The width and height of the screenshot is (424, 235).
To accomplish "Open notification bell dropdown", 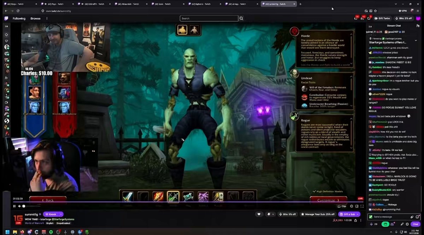I will (x=270, y=214).
